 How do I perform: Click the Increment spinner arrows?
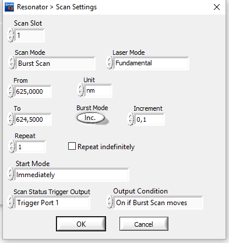[x=131, y=119]
